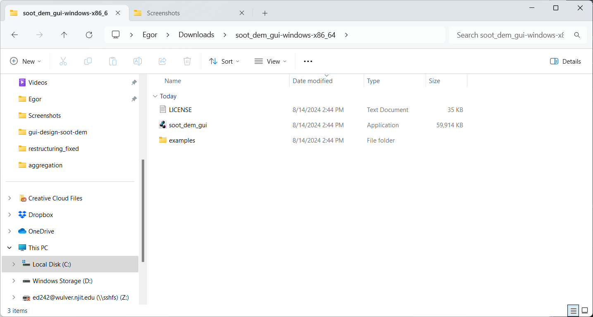Select Local Disk (C:) in sidebar
The width and height of the screenshot is (593, 317).
(x=70, y=264)
